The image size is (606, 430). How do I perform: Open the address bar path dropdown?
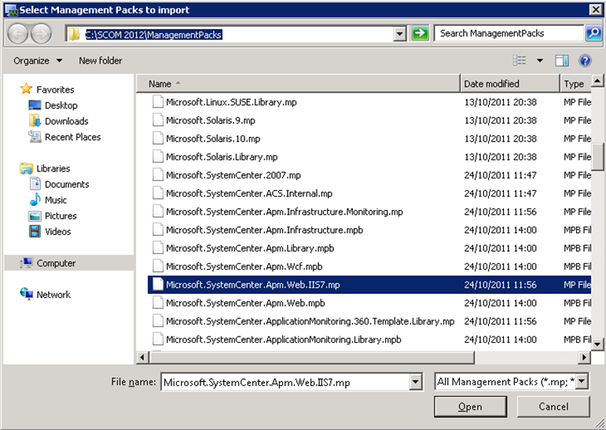[399, 34]
